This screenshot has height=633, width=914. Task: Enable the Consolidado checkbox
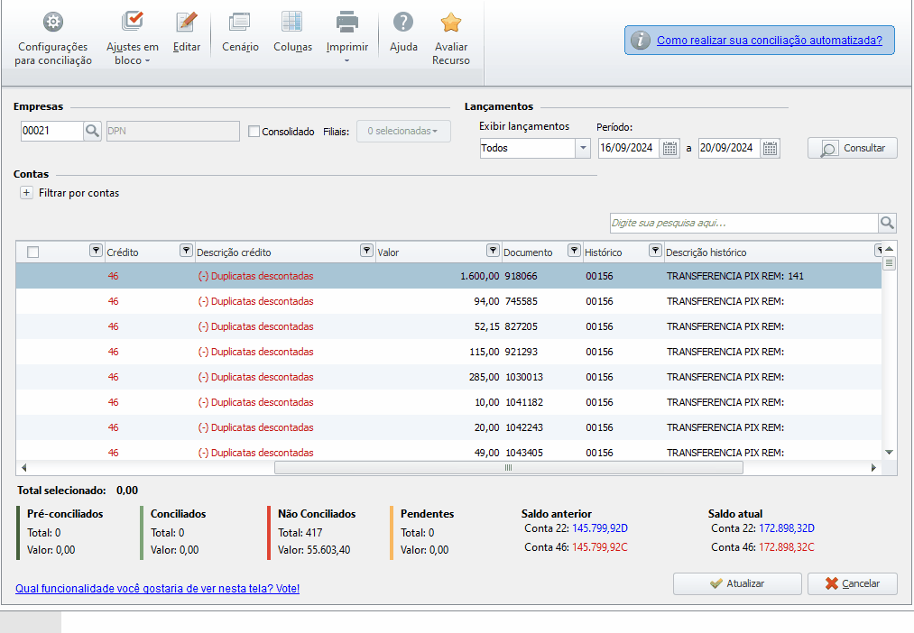tap(254, 132)
